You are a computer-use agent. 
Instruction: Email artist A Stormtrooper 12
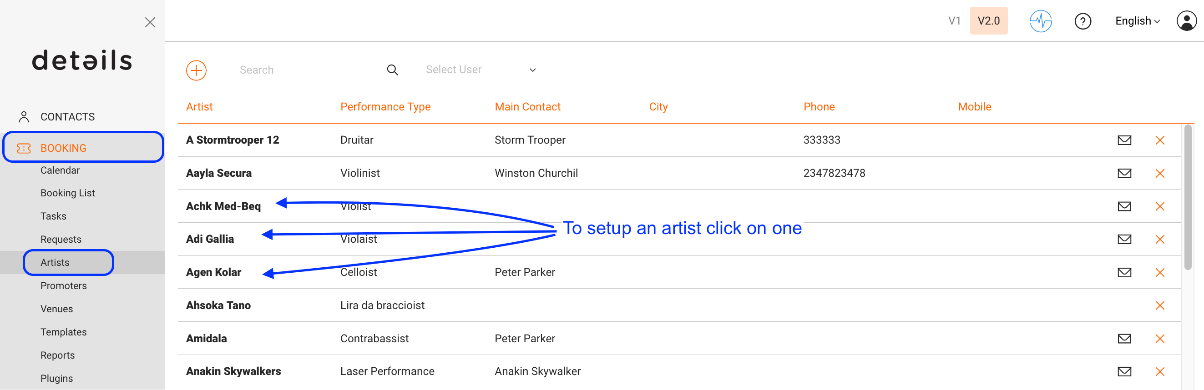(1124, 140)
